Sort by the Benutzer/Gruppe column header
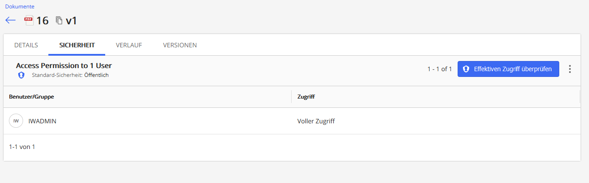 tap(32, 97)
